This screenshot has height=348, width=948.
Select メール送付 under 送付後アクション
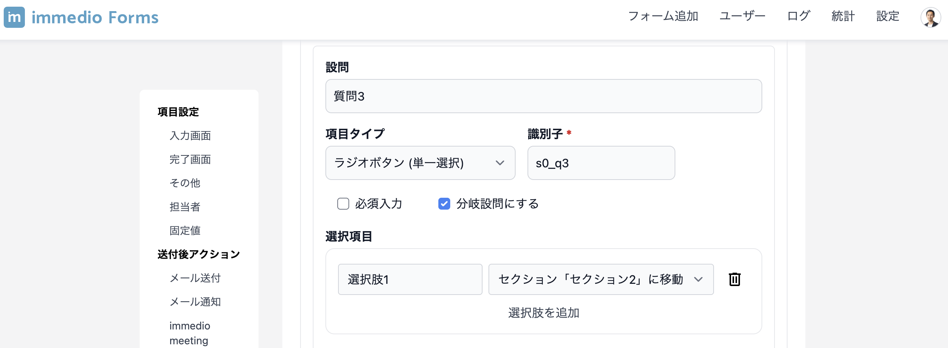[x=195, y=278]
